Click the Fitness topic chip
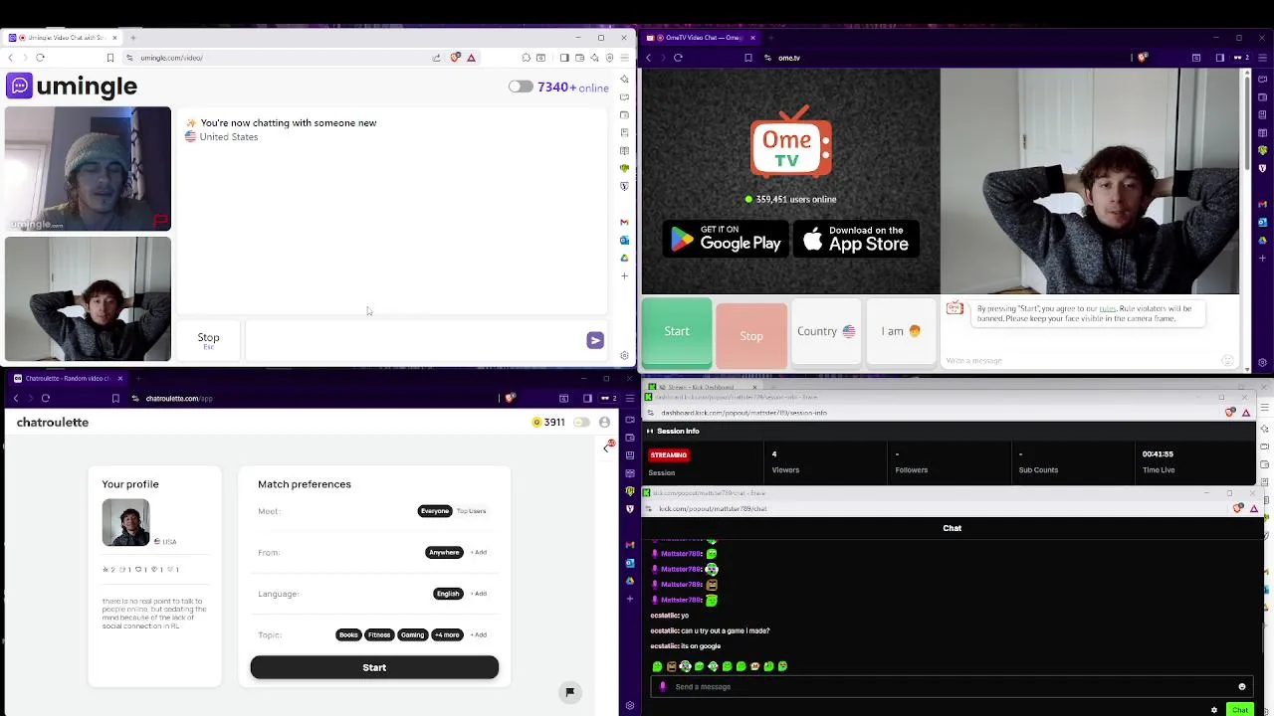 379,634
